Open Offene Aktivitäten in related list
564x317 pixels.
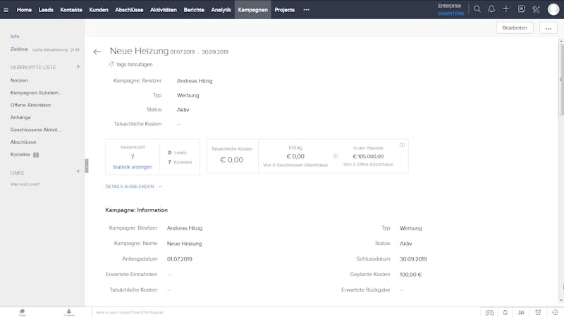[x=30, y=105]
